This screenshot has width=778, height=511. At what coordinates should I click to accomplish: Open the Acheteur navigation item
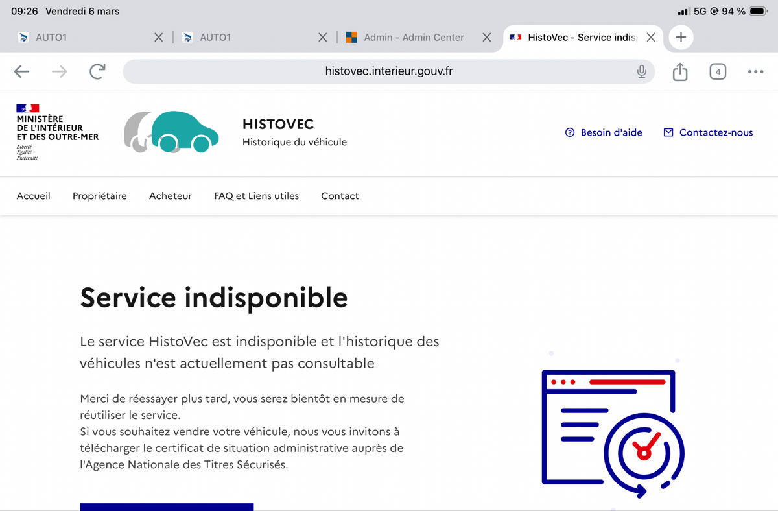click(x=171, y=196)
